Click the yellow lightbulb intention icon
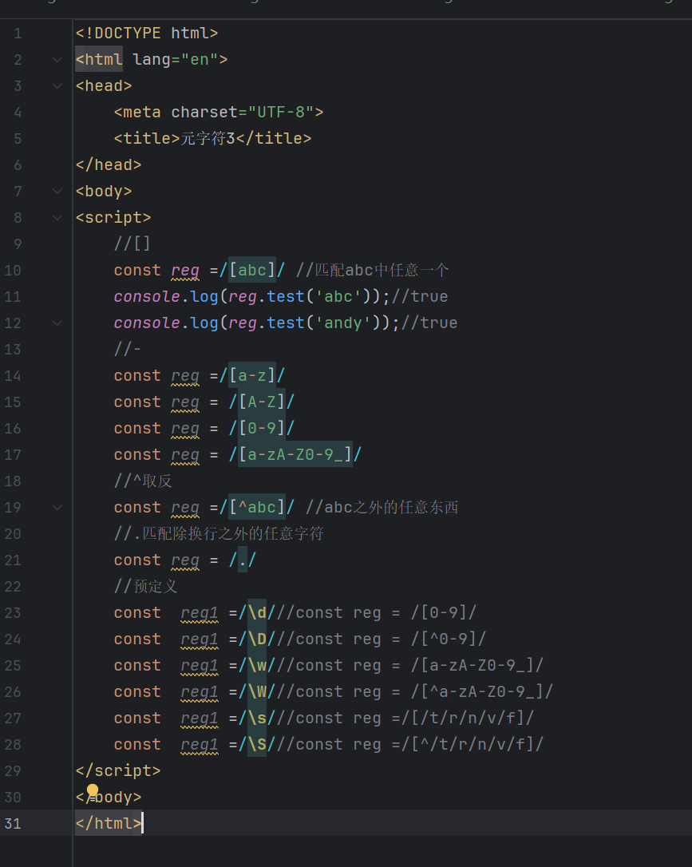Viewport: 692px width, 867px height. point(93,791)
